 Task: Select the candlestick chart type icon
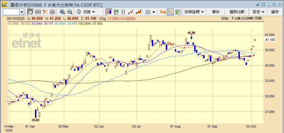[109, 12]
